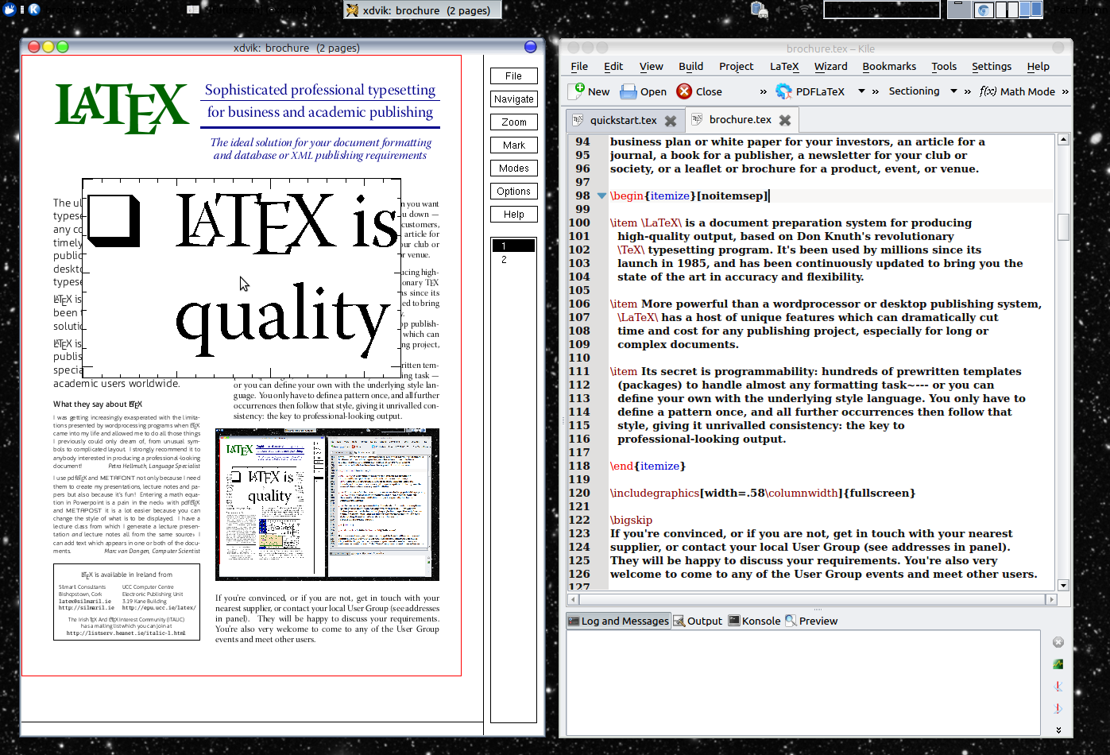Open the PDFLaTeX dropdown arrow
This screenshot has height=755, width=1110.
[861, 91]
